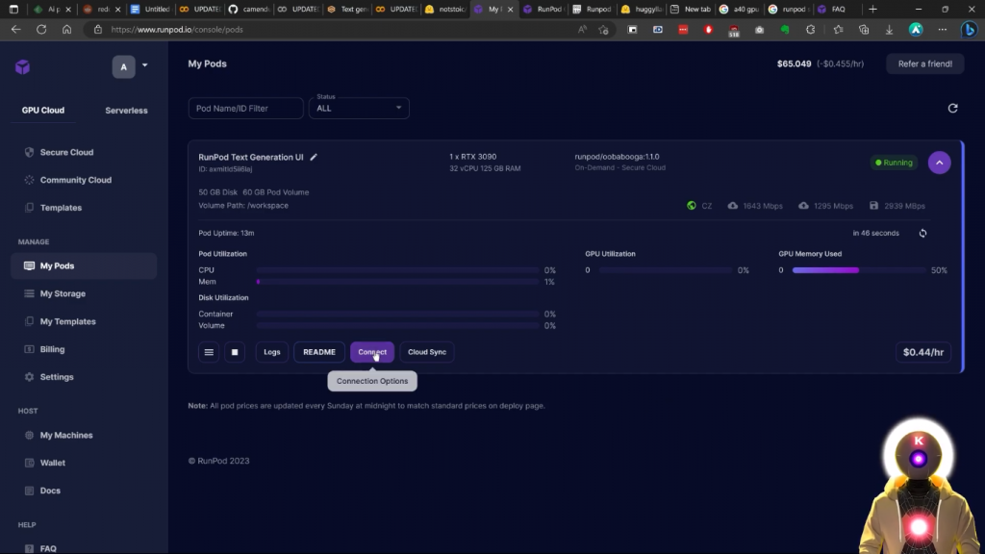Refresh pod stats next to 'in 46 seconds'

[x=922, y=233]
